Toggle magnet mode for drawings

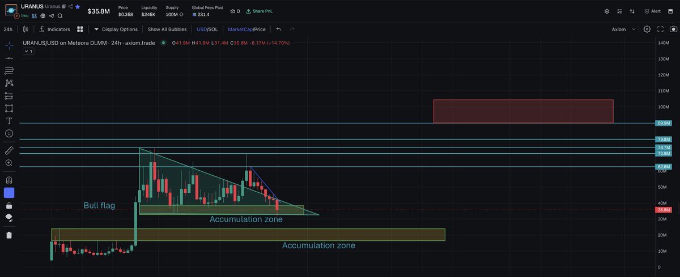[x=9, y=180]
